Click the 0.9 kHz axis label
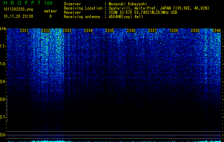 coord(3,82)
